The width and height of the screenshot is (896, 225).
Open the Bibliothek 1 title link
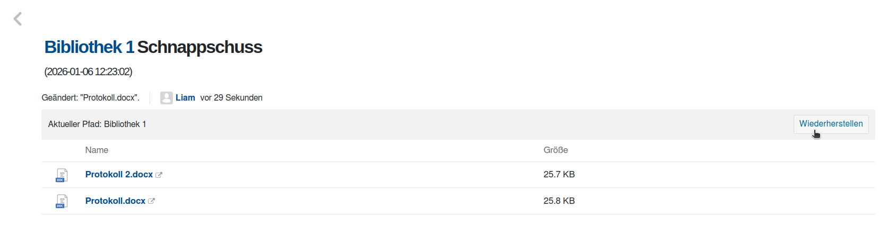tap(89, 47)
